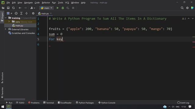The width and height of the screenshot is (195, 109).
Task: Open the Navigate menu
Action: tap(28, 3)
